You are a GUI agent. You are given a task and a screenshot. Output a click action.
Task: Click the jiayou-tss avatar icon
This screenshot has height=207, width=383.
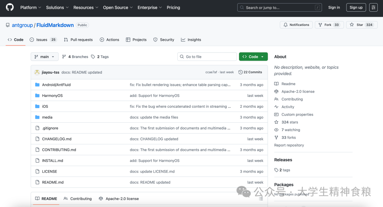[37, 72]
